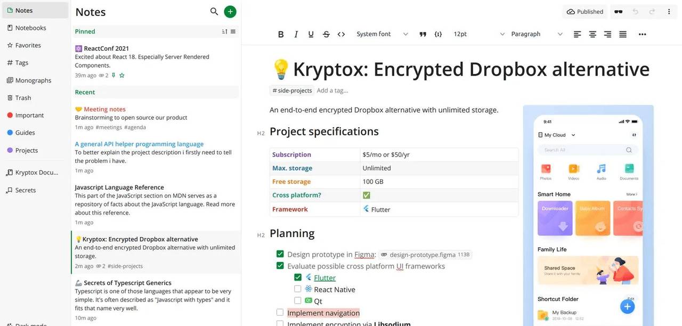This screenshot has width=682, height=326.
Task: Tick the Implement navigation checkbox
Action: [280, 313]
